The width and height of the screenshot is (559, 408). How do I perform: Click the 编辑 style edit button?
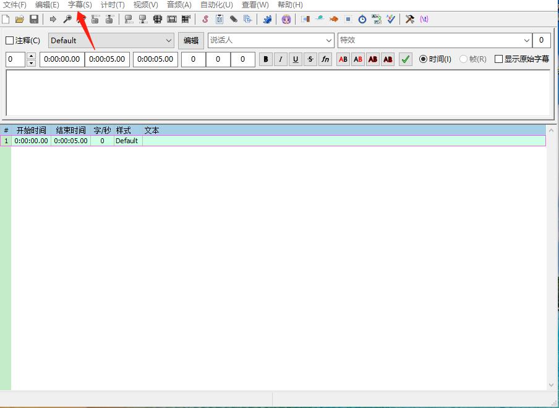[191, 41]
